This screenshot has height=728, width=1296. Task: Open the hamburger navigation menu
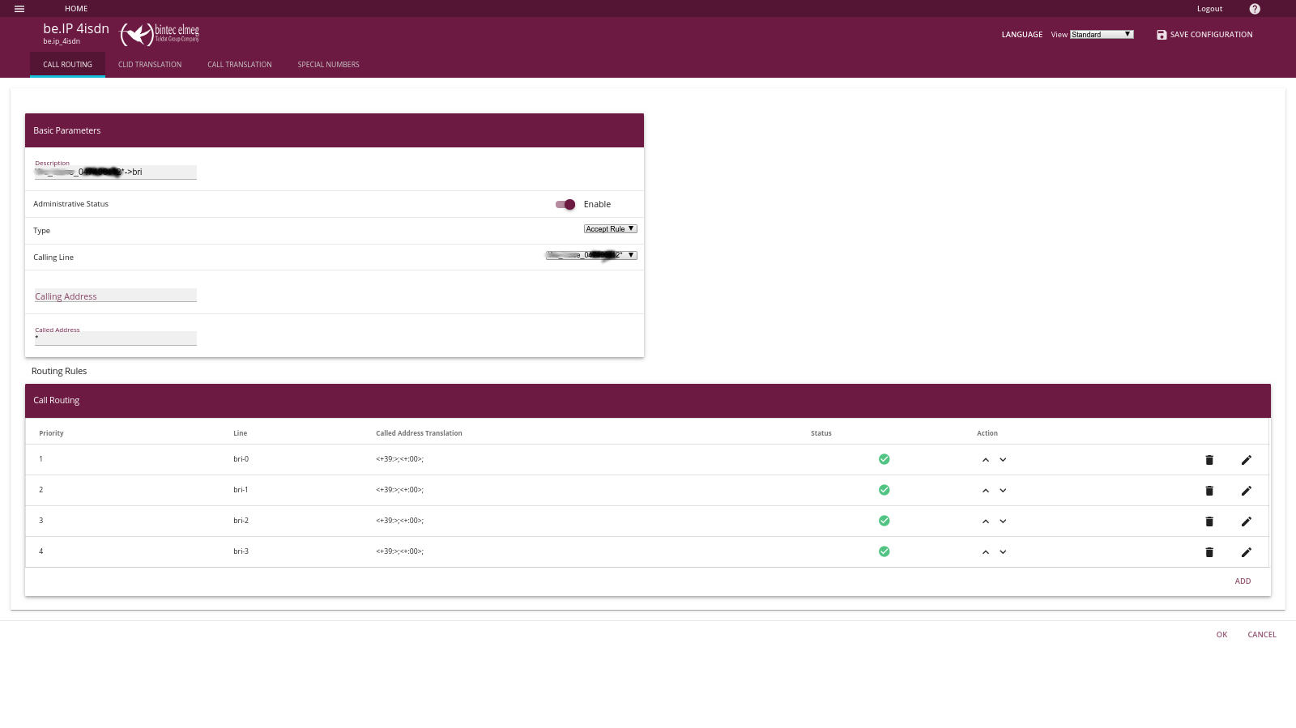(19, 9)
